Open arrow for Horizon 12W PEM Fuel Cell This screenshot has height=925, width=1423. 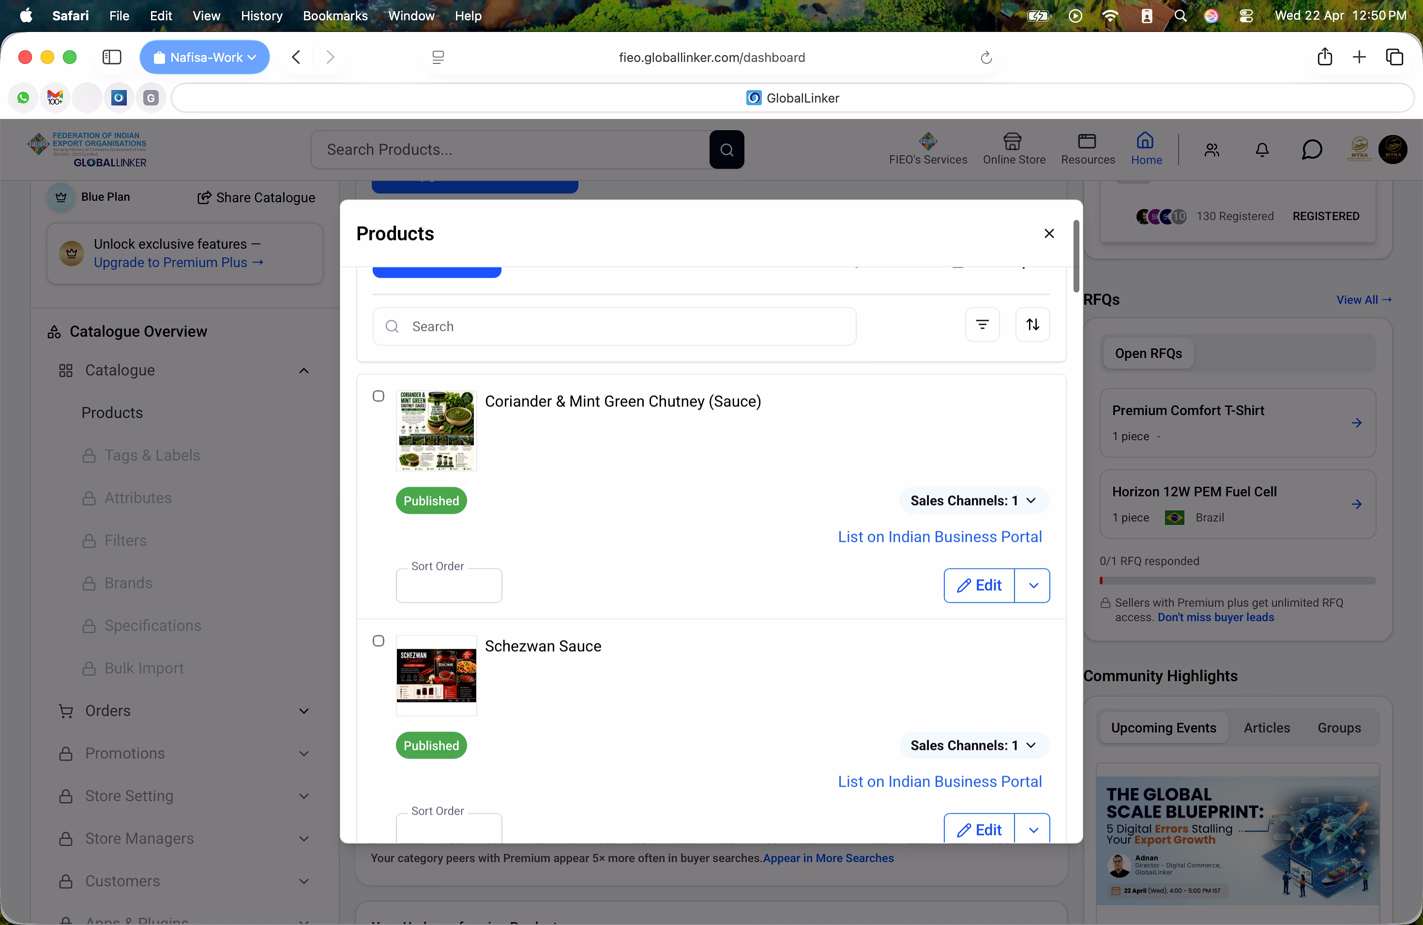(x=1357, y=504)
